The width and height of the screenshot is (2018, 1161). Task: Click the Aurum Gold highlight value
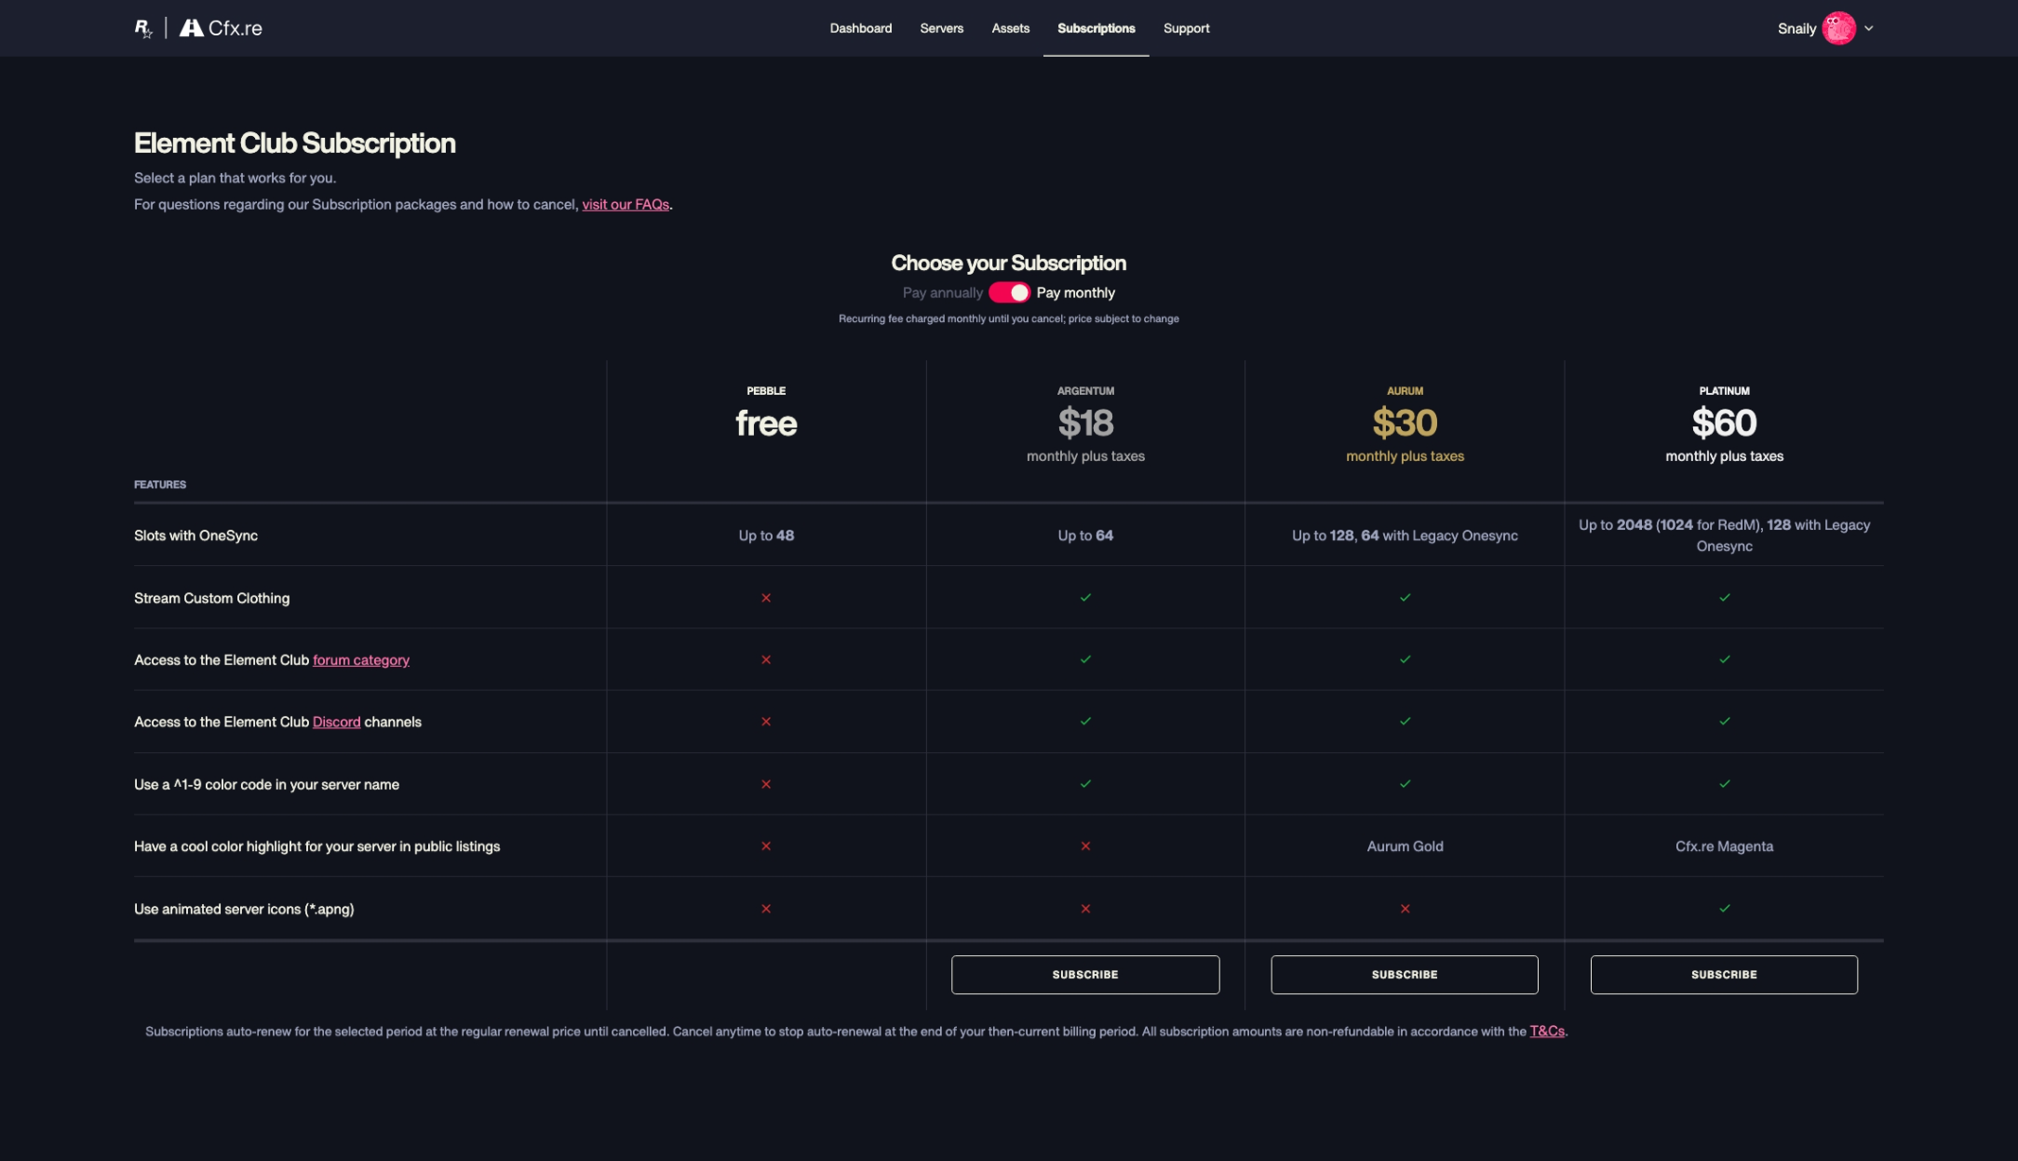[1405, 846]
